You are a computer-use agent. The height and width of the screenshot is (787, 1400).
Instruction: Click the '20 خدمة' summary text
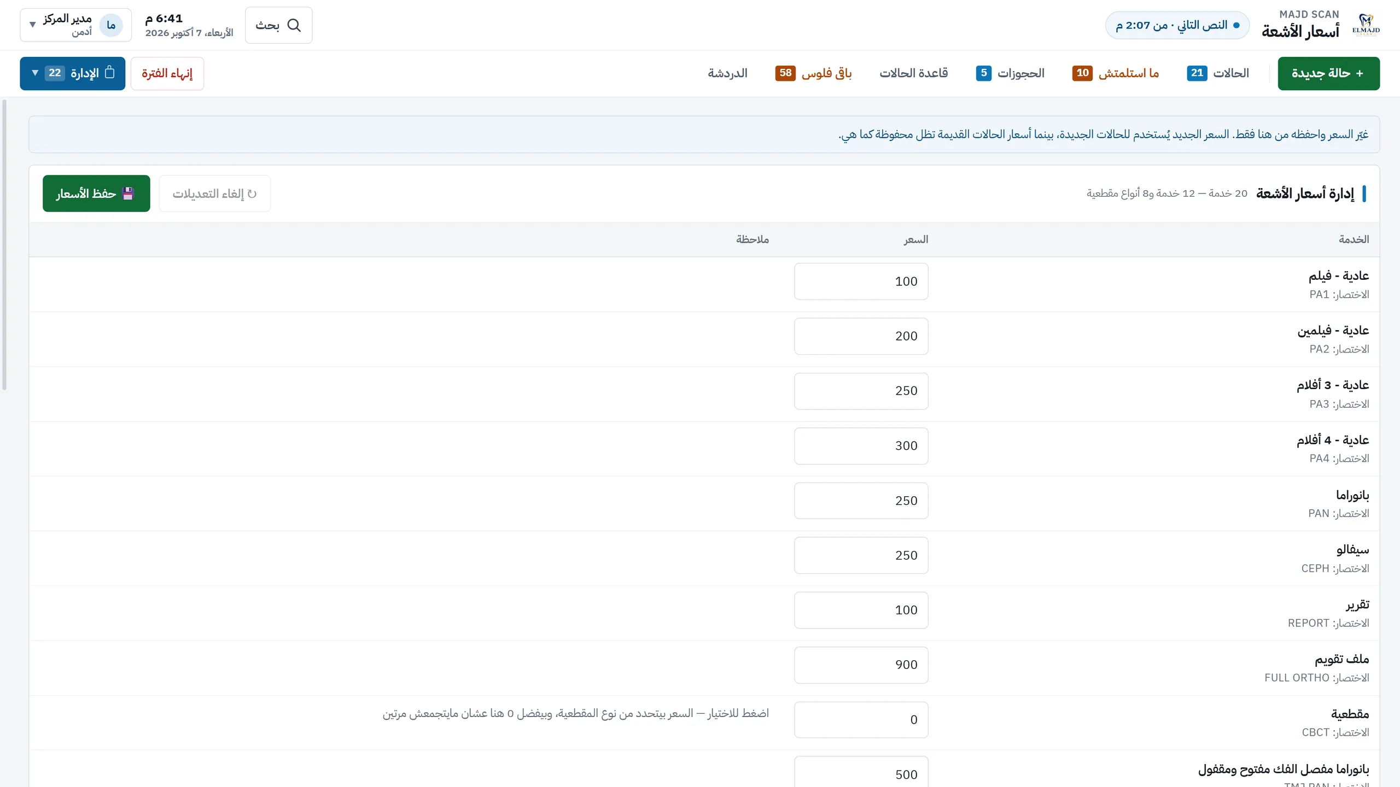[x=1166, y=193]
